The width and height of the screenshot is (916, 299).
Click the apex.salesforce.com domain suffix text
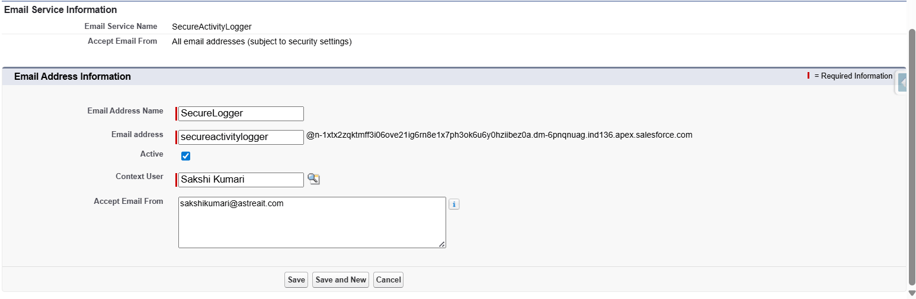(x=499, y=135)
